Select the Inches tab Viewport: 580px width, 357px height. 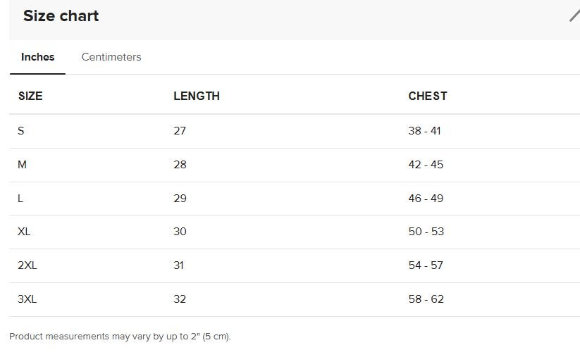click(x=38, y=57)
